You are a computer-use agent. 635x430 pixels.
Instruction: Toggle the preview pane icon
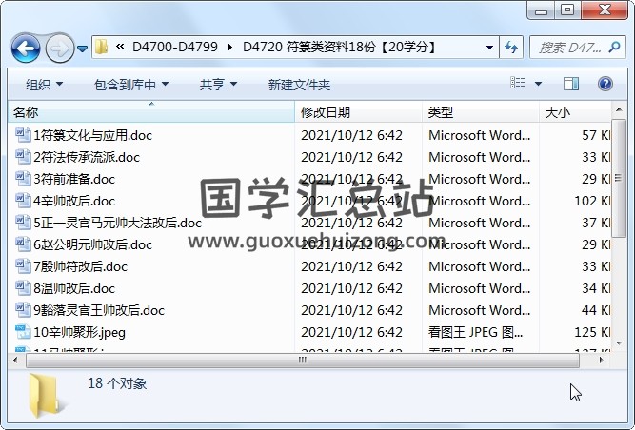(571, 84)
